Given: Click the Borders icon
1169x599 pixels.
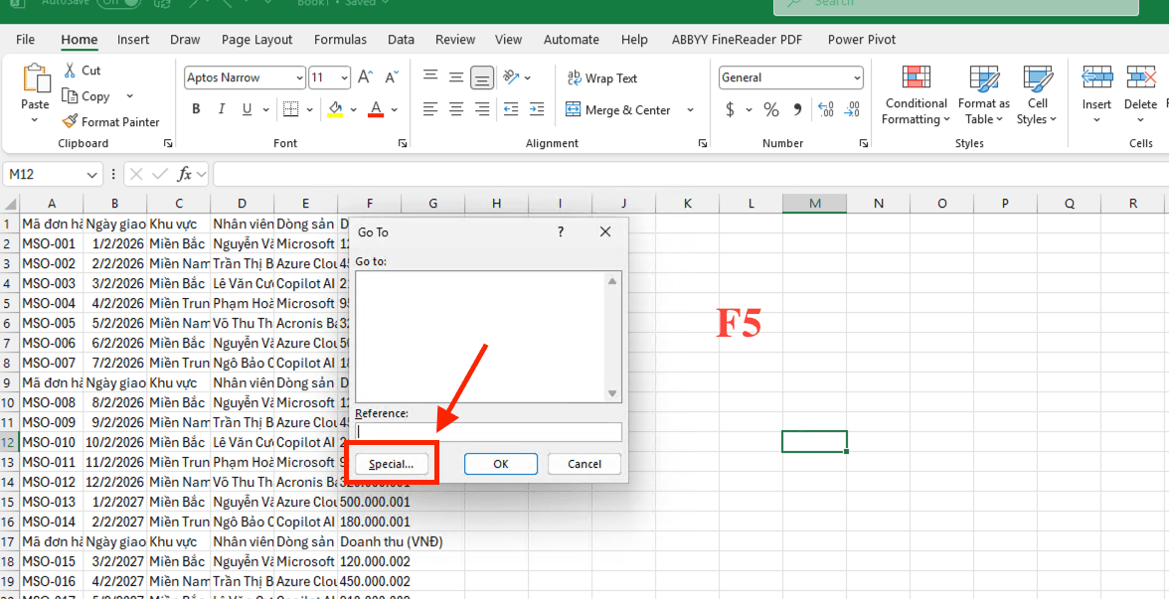Looking at the screenshot, I should coord(289,109).
